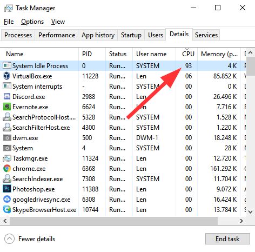
Task: Click the Task Manager title bar icon
Action: point(9,8)
